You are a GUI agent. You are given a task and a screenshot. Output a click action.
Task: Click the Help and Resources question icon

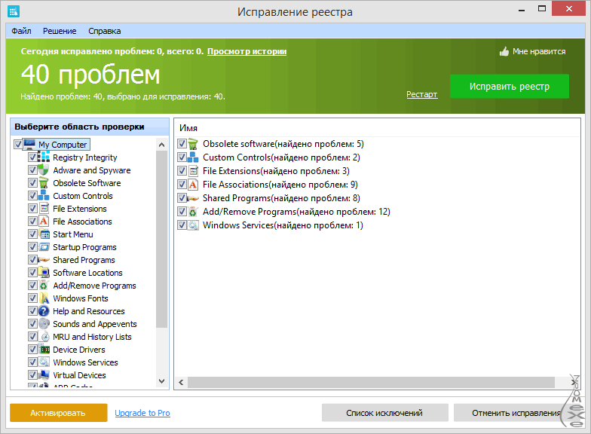[44, 311]
